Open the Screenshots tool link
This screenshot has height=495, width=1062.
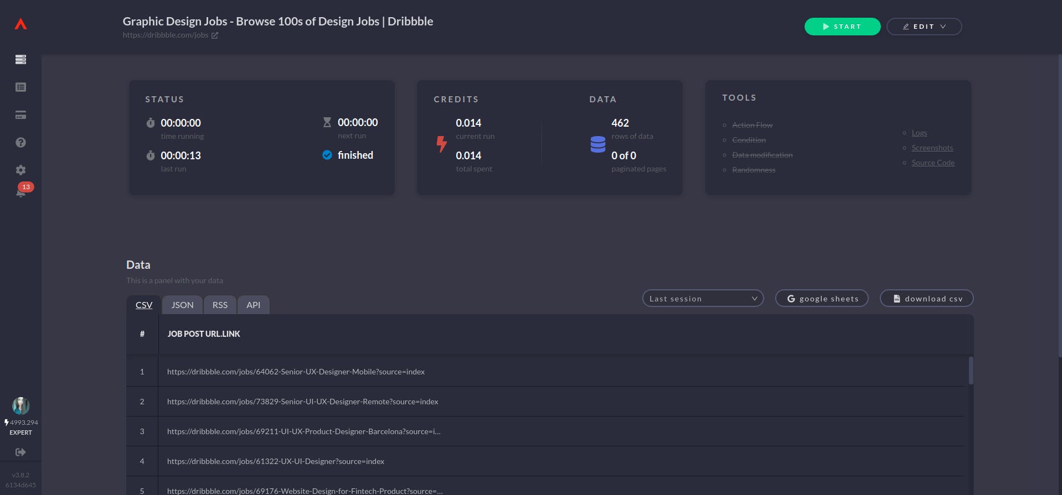pyautogui.click(x=932, y=148)
